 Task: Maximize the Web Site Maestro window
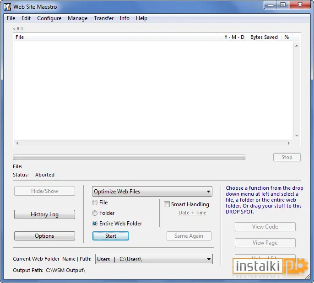pyautogui.click(x=283, y=5)
